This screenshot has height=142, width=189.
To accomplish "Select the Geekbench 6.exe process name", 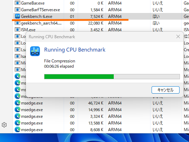I will (37, 16).
